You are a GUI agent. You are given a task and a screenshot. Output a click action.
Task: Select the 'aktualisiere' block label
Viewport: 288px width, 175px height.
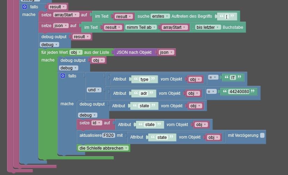(90, 135)
